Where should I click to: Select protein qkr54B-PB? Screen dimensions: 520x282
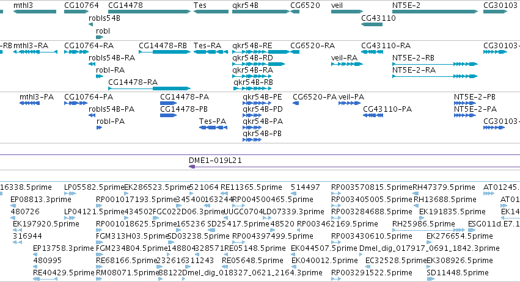252,140
